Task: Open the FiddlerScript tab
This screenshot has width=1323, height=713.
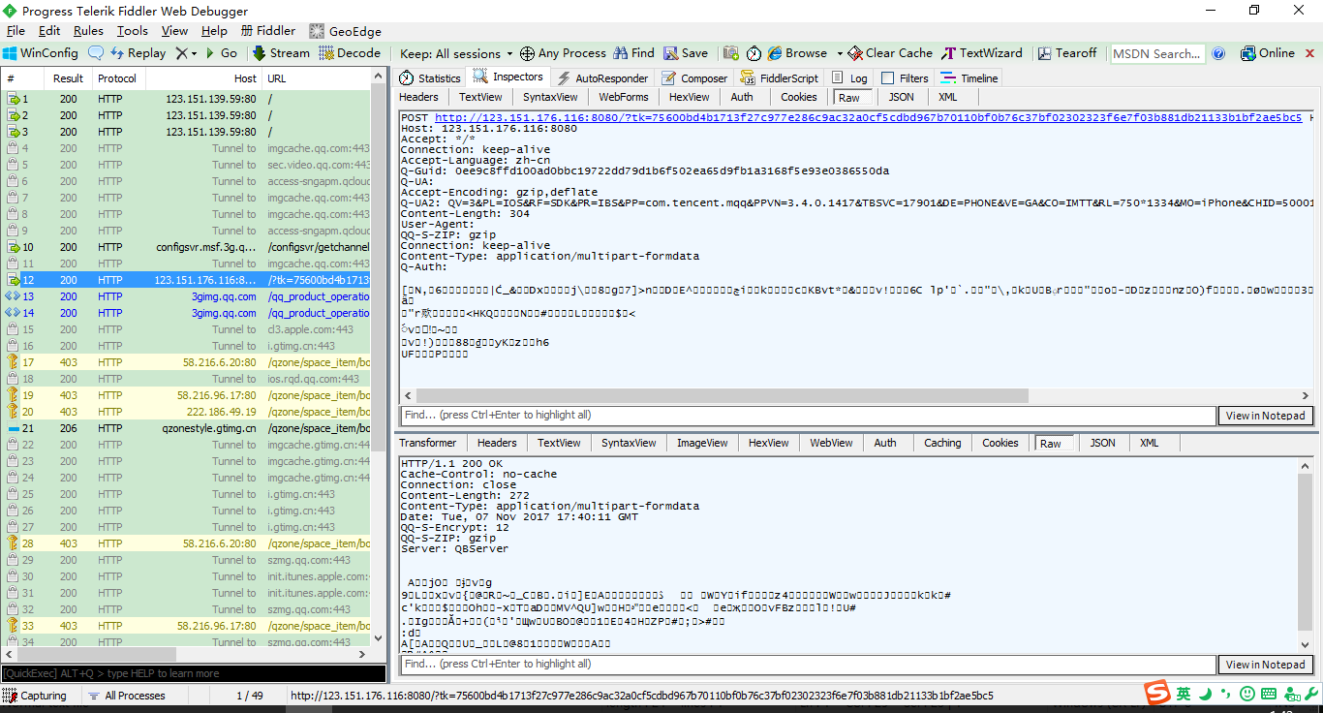Action: [x=780, y=78]
